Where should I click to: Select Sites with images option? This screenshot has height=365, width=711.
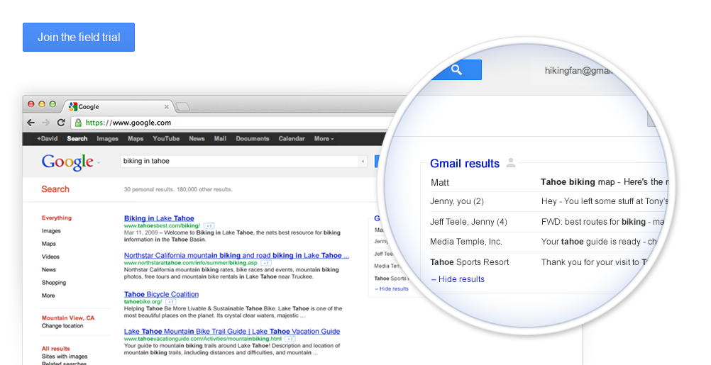coord(65,356)
